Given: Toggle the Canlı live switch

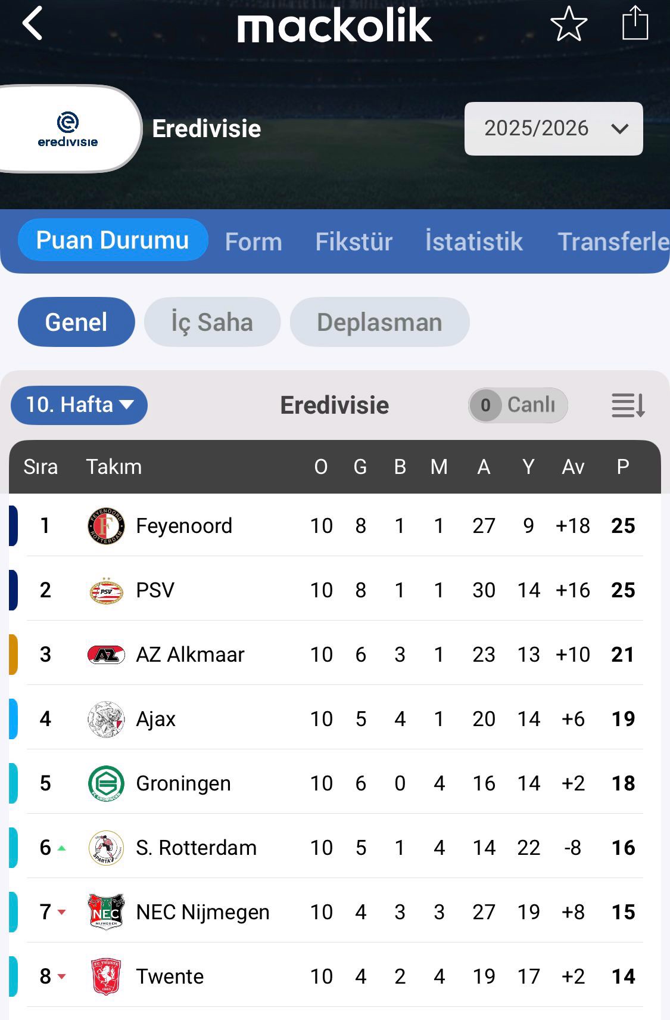Looking at the screenshot, I should pos(518,405).
